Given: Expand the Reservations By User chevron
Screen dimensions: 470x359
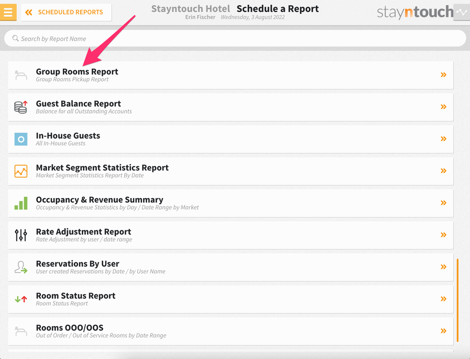Looking at the screenshot, I should pos(443,267).
